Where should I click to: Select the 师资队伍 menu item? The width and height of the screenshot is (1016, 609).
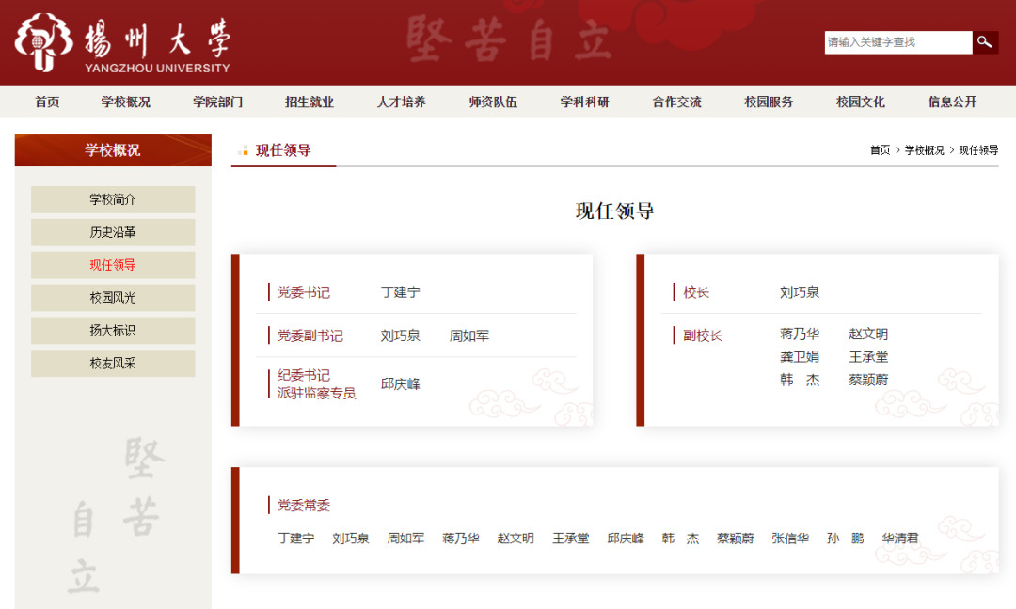493,101
